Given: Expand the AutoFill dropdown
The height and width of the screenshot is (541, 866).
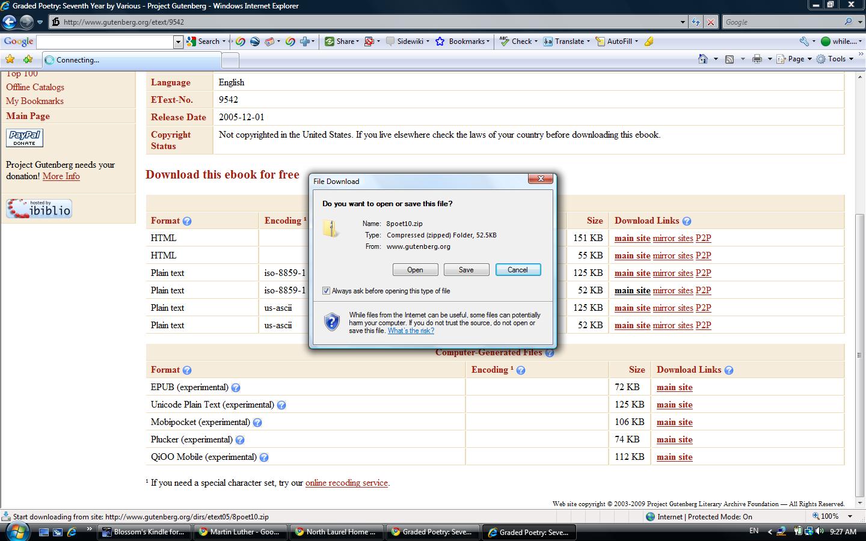Looking at the screenshot, I should [636, 41].
